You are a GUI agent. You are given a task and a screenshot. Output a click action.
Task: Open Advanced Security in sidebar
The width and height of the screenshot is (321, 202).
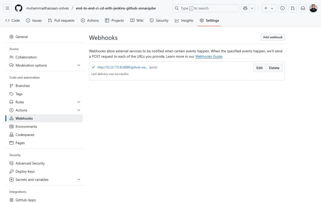(45, 163)
